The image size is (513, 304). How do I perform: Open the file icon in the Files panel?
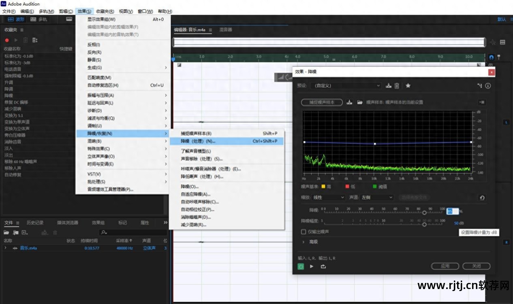coord(6,232)
